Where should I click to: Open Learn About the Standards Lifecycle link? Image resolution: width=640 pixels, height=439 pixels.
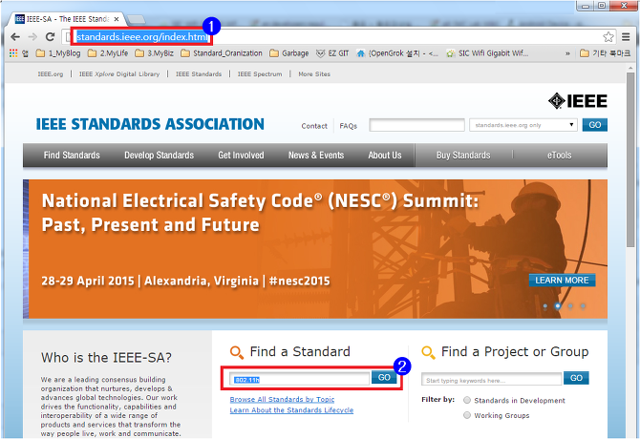point(291,410)
